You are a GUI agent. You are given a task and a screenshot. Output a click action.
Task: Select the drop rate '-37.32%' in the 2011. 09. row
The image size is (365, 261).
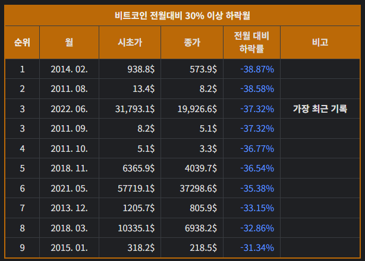[257, 129]
